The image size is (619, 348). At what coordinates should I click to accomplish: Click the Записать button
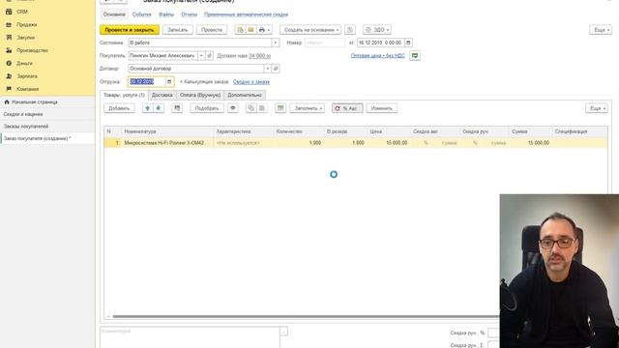tap(178, 30)
